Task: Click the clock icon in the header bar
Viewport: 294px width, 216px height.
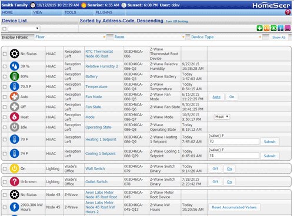Action: (33, 5)
